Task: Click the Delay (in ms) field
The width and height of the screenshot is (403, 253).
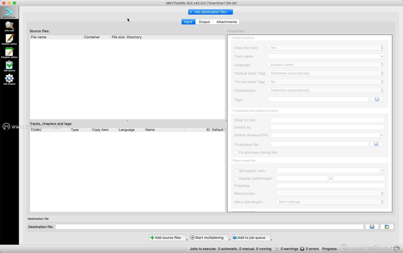Action: click(327, 120)
